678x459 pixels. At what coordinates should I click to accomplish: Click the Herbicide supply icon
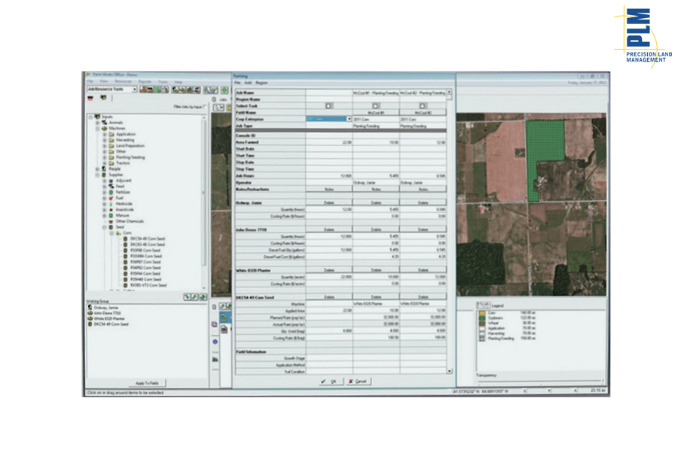click(111, 204)
